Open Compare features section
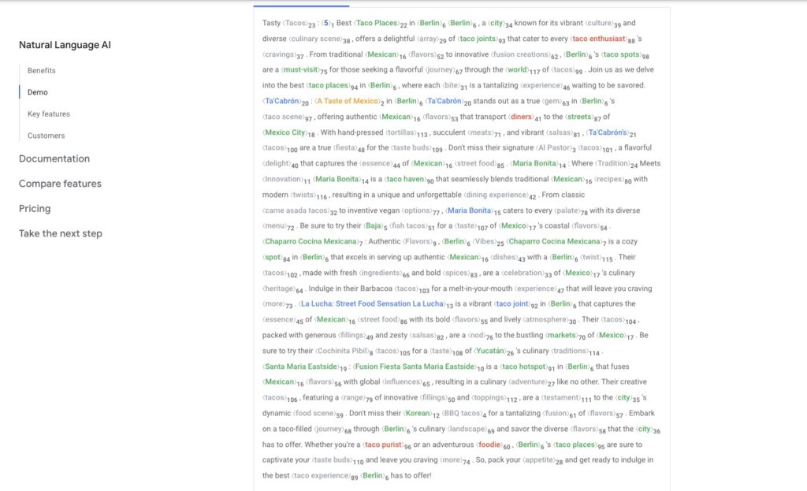 pos(60,184)
